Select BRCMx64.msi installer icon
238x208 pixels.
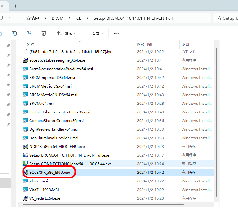[x=26, y=104]
